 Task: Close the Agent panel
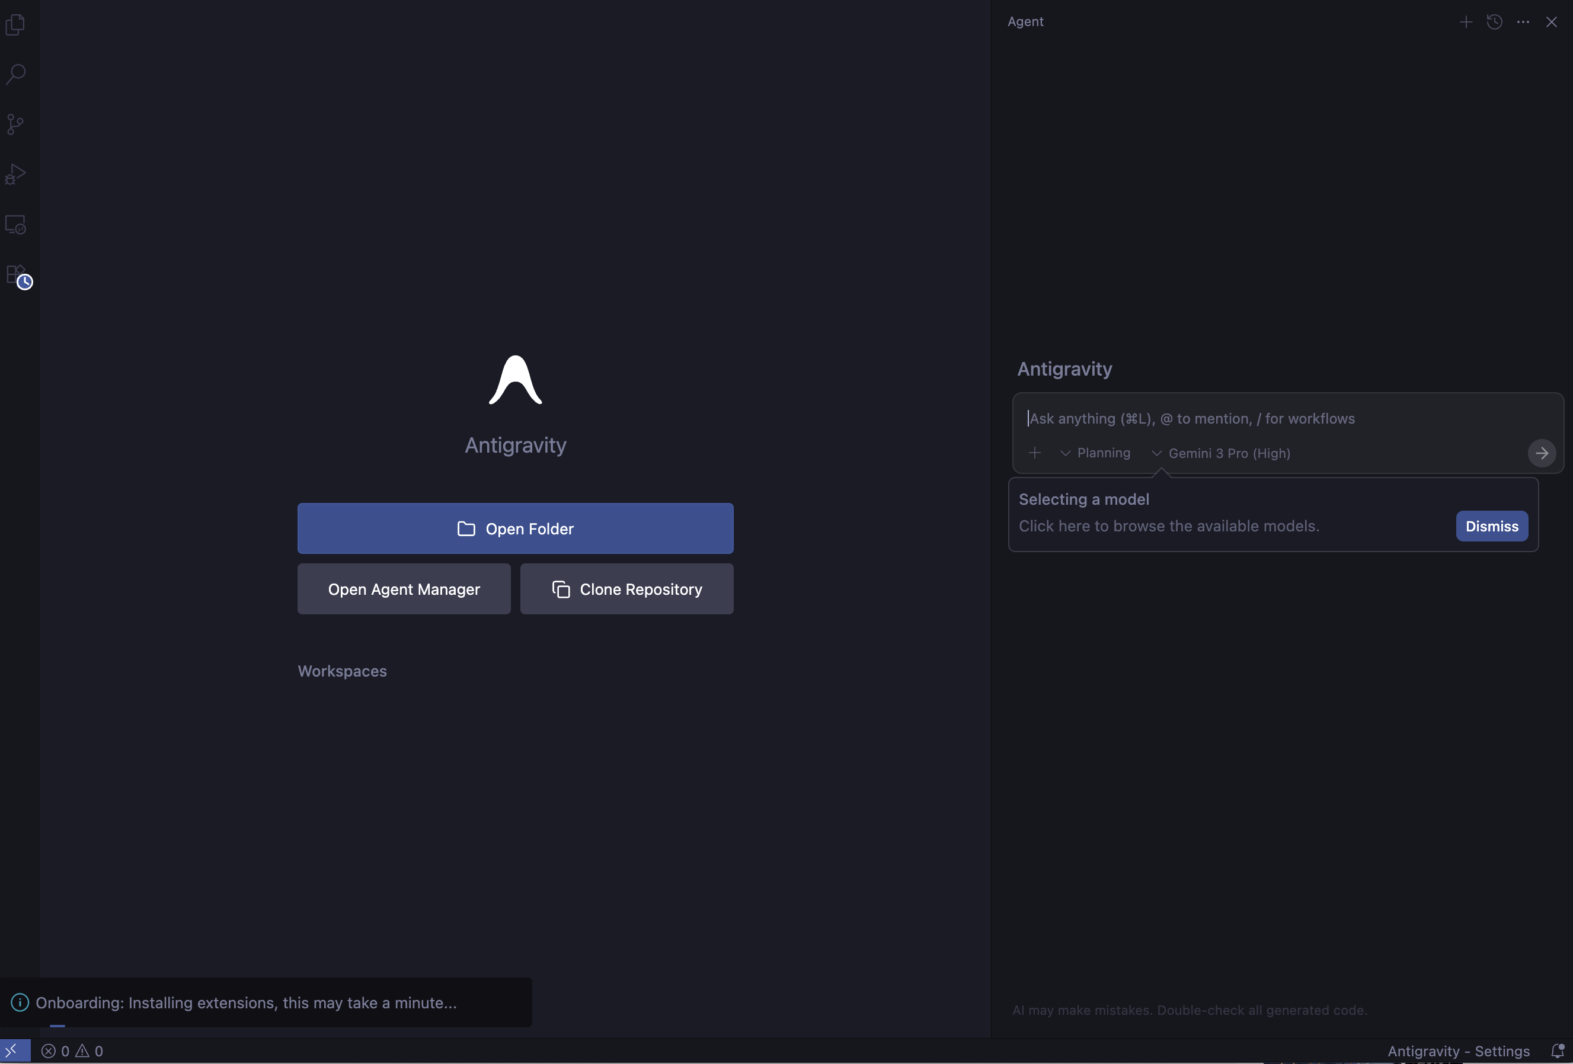pos(1551,22)
